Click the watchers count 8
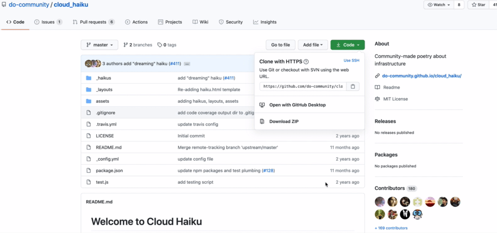The width and height of the screenshot is (497, 233). [x=459, y=5]
